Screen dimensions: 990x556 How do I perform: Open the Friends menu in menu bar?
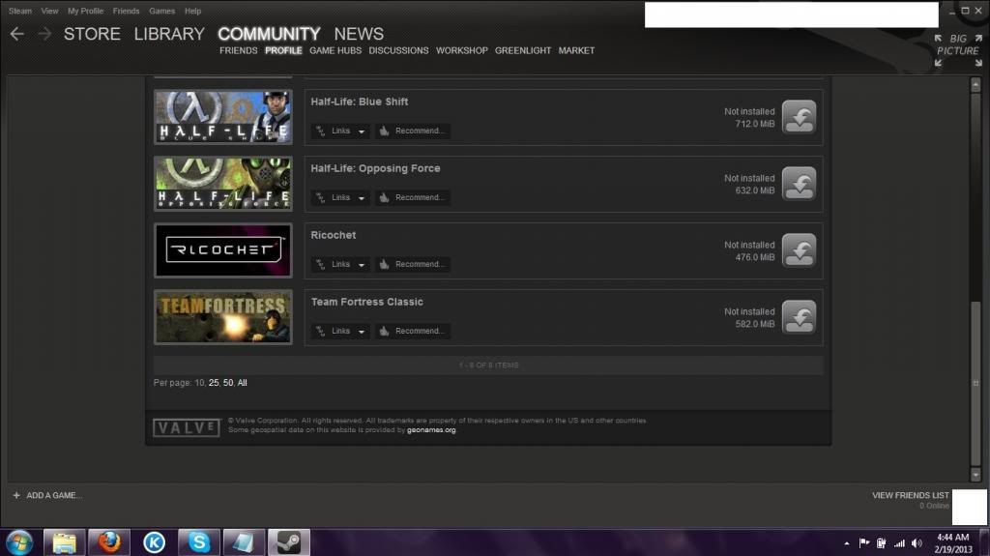coord(127,11)
